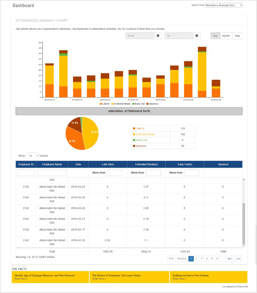Click the From date calendar icon

click(x=158, y=36)
